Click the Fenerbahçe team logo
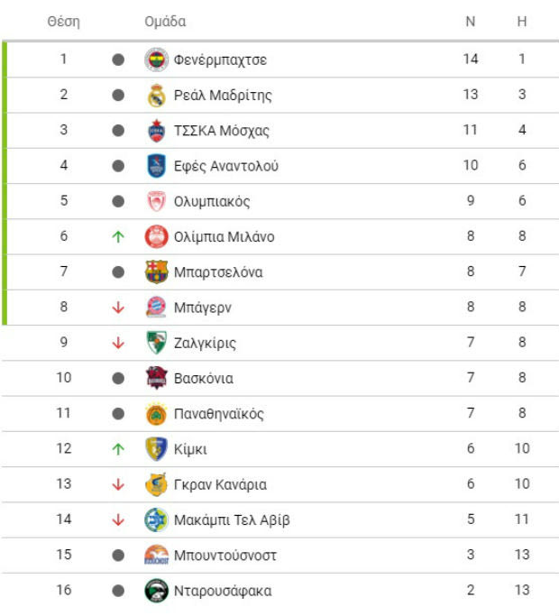Image resolution: width=559 pixels, height=616 pixels. pos(156,60)
